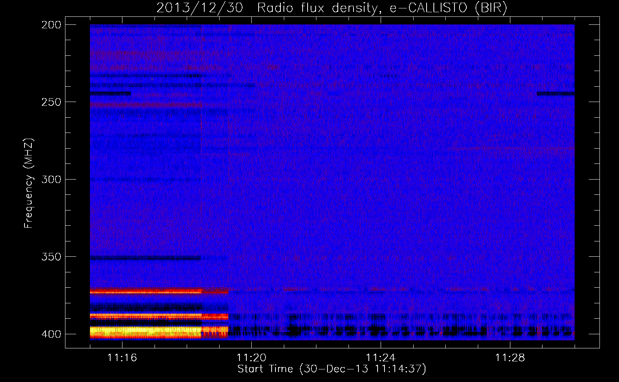This screenshot has width=619, height=382.
Task: Click the 11:16 time tick label
Action: coord(122,358)
